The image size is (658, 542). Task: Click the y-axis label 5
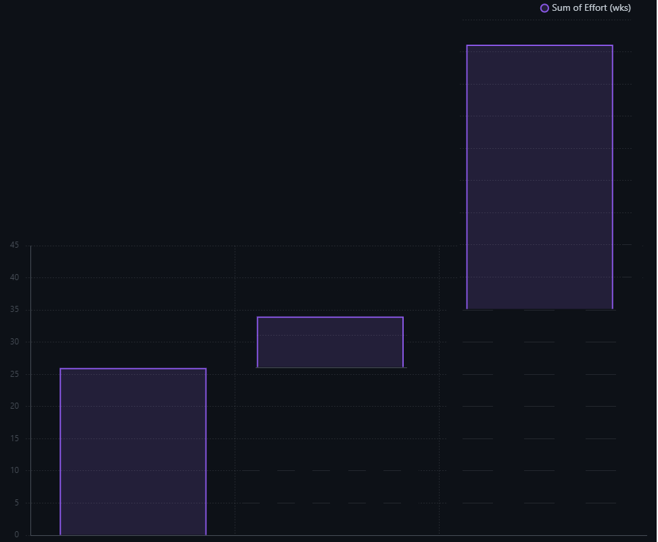(x=16, y=503)
